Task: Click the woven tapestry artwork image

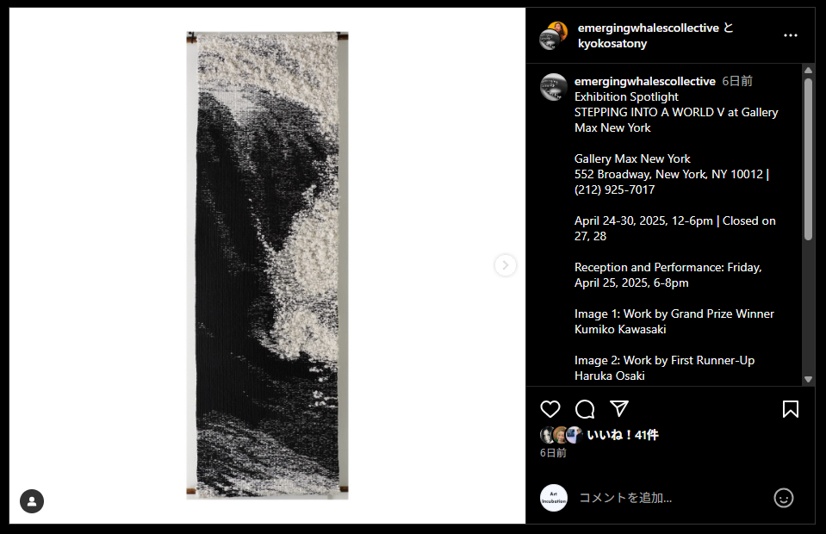Action: (x=267, y=265)
